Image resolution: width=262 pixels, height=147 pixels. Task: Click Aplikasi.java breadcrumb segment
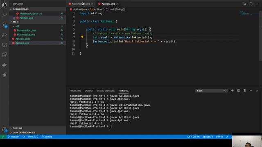pos(80,9)
